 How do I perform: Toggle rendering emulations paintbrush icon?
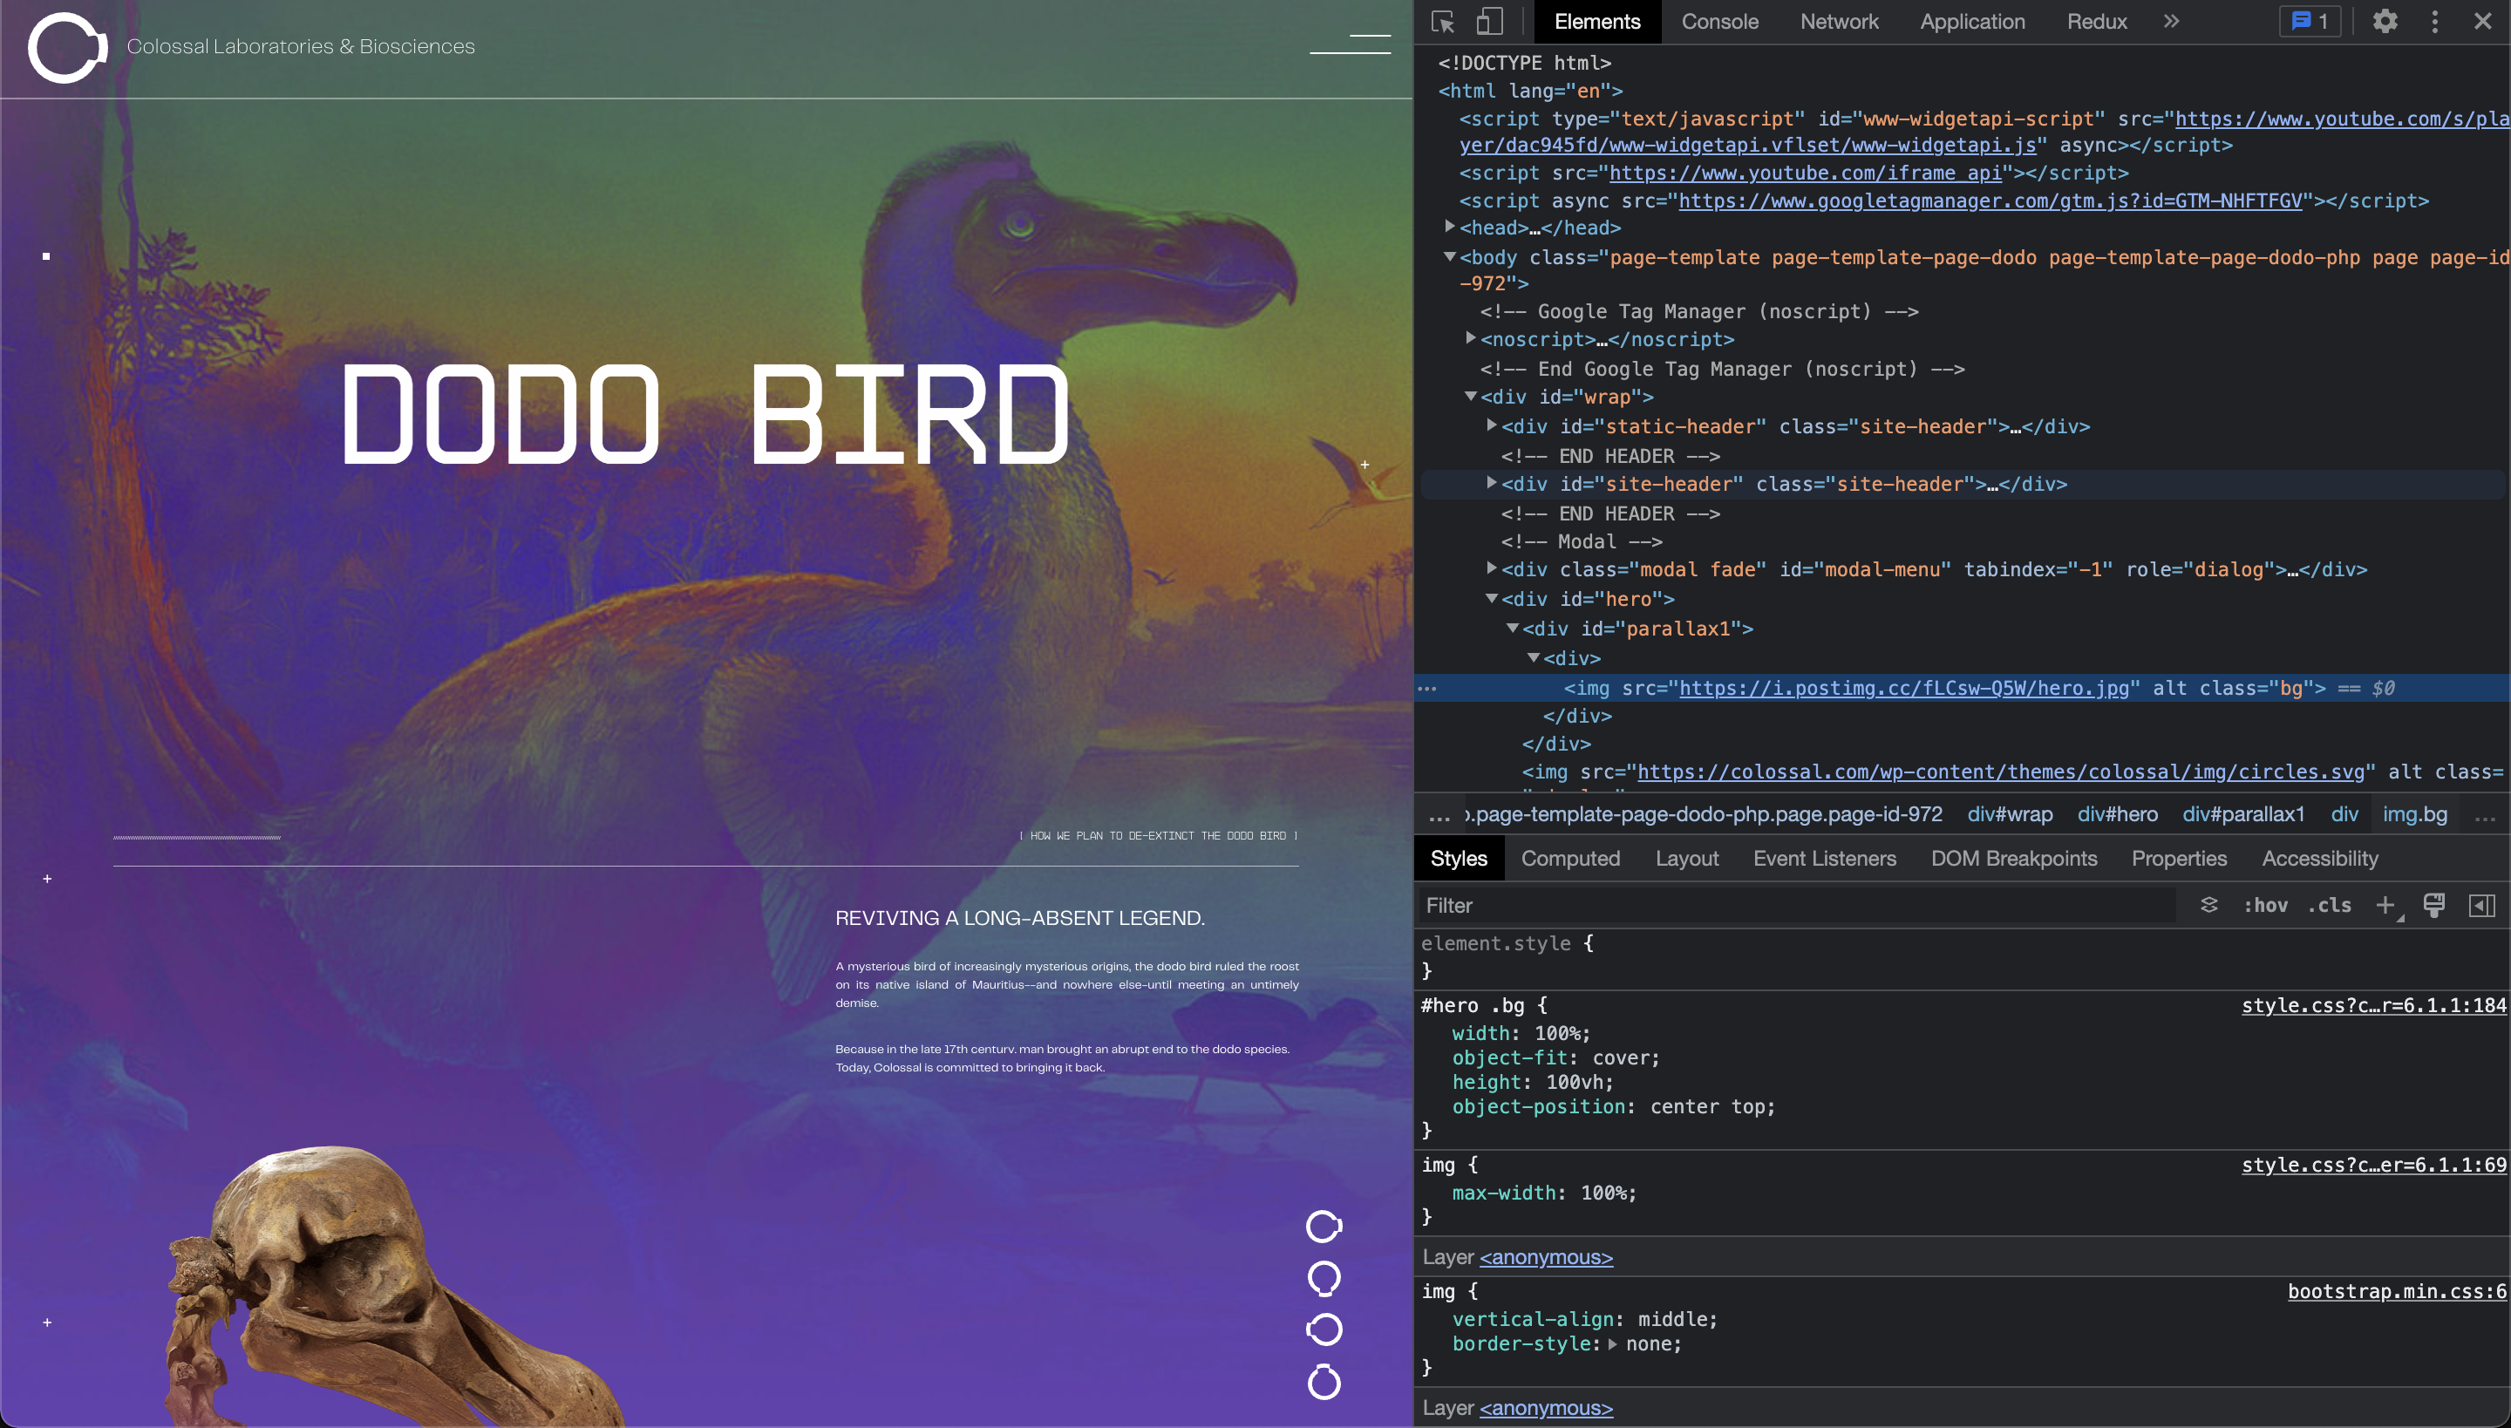click(2433, 905)
